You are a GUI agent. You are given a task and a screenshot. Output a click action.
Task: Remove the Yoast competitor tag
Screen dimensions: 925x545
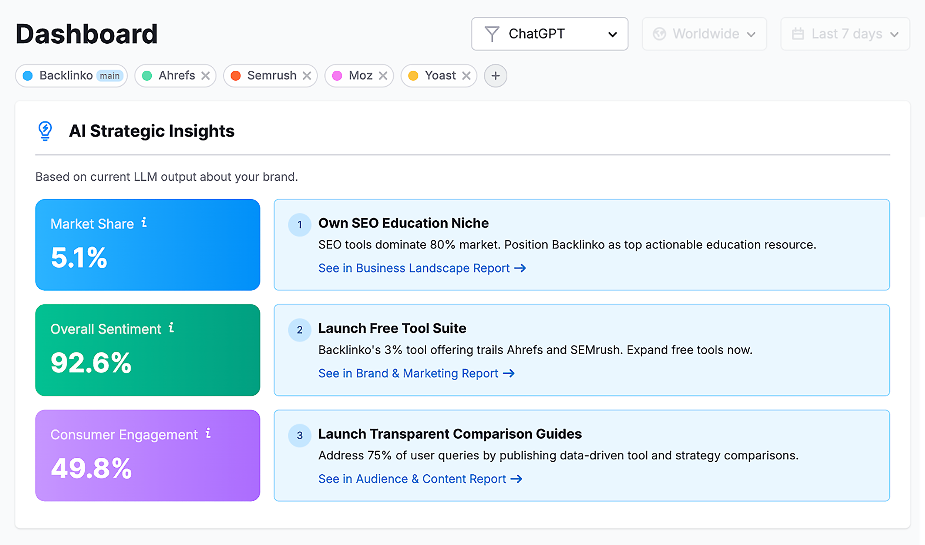(466, 76)
